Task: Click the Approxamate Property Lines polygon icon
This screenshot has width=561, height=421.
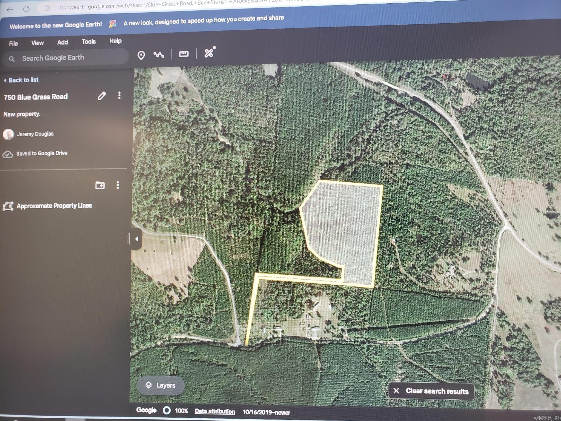Action: coord(8,206)
